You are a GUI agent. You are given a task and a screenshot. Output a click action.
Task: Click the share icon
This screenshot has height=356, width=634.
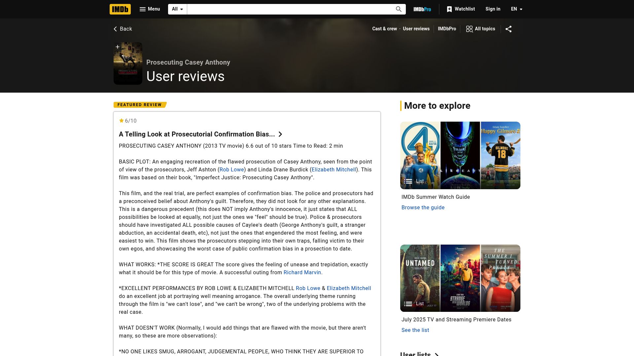click(x=509, y=29)
